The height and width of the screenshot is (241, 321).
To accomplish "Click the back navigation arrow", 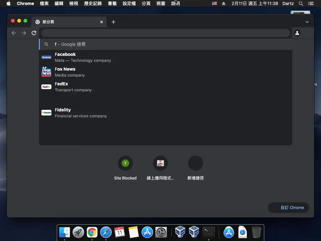I will [14, 33].
